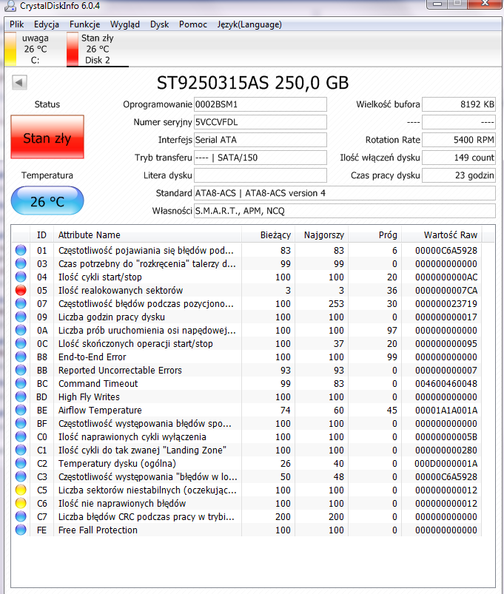Click the ID column header

41,235
